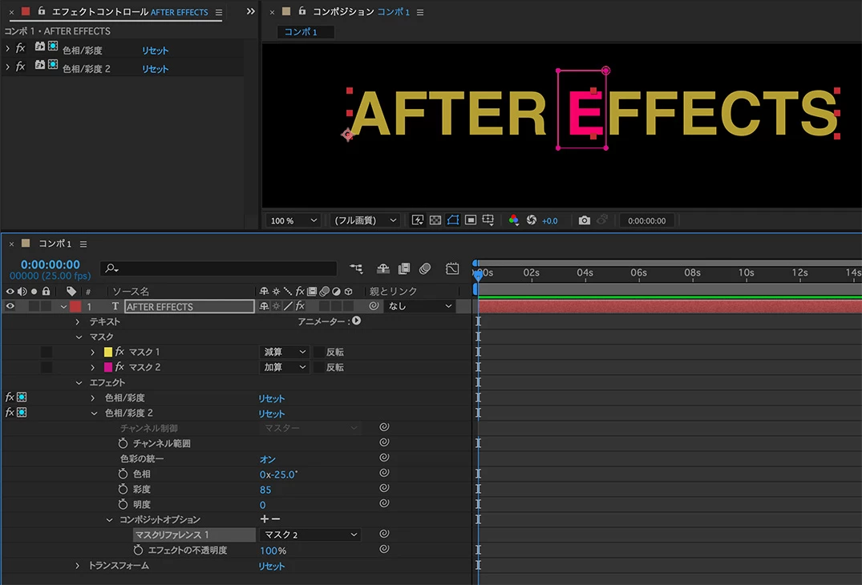
Task: Open grid and guide options icon
Action: pyautogui.click(x=488, y=220)
